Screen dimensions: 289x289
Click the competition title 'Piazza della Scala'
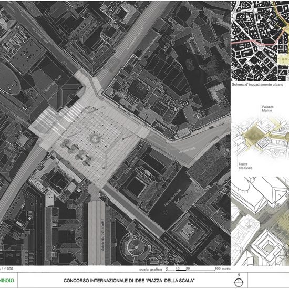coord(129,281)
